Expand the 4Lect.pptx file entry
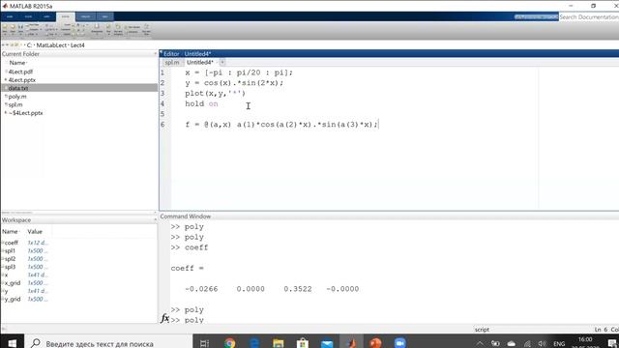This screenshot has width=619, height=348. click(x=6, y=79)
